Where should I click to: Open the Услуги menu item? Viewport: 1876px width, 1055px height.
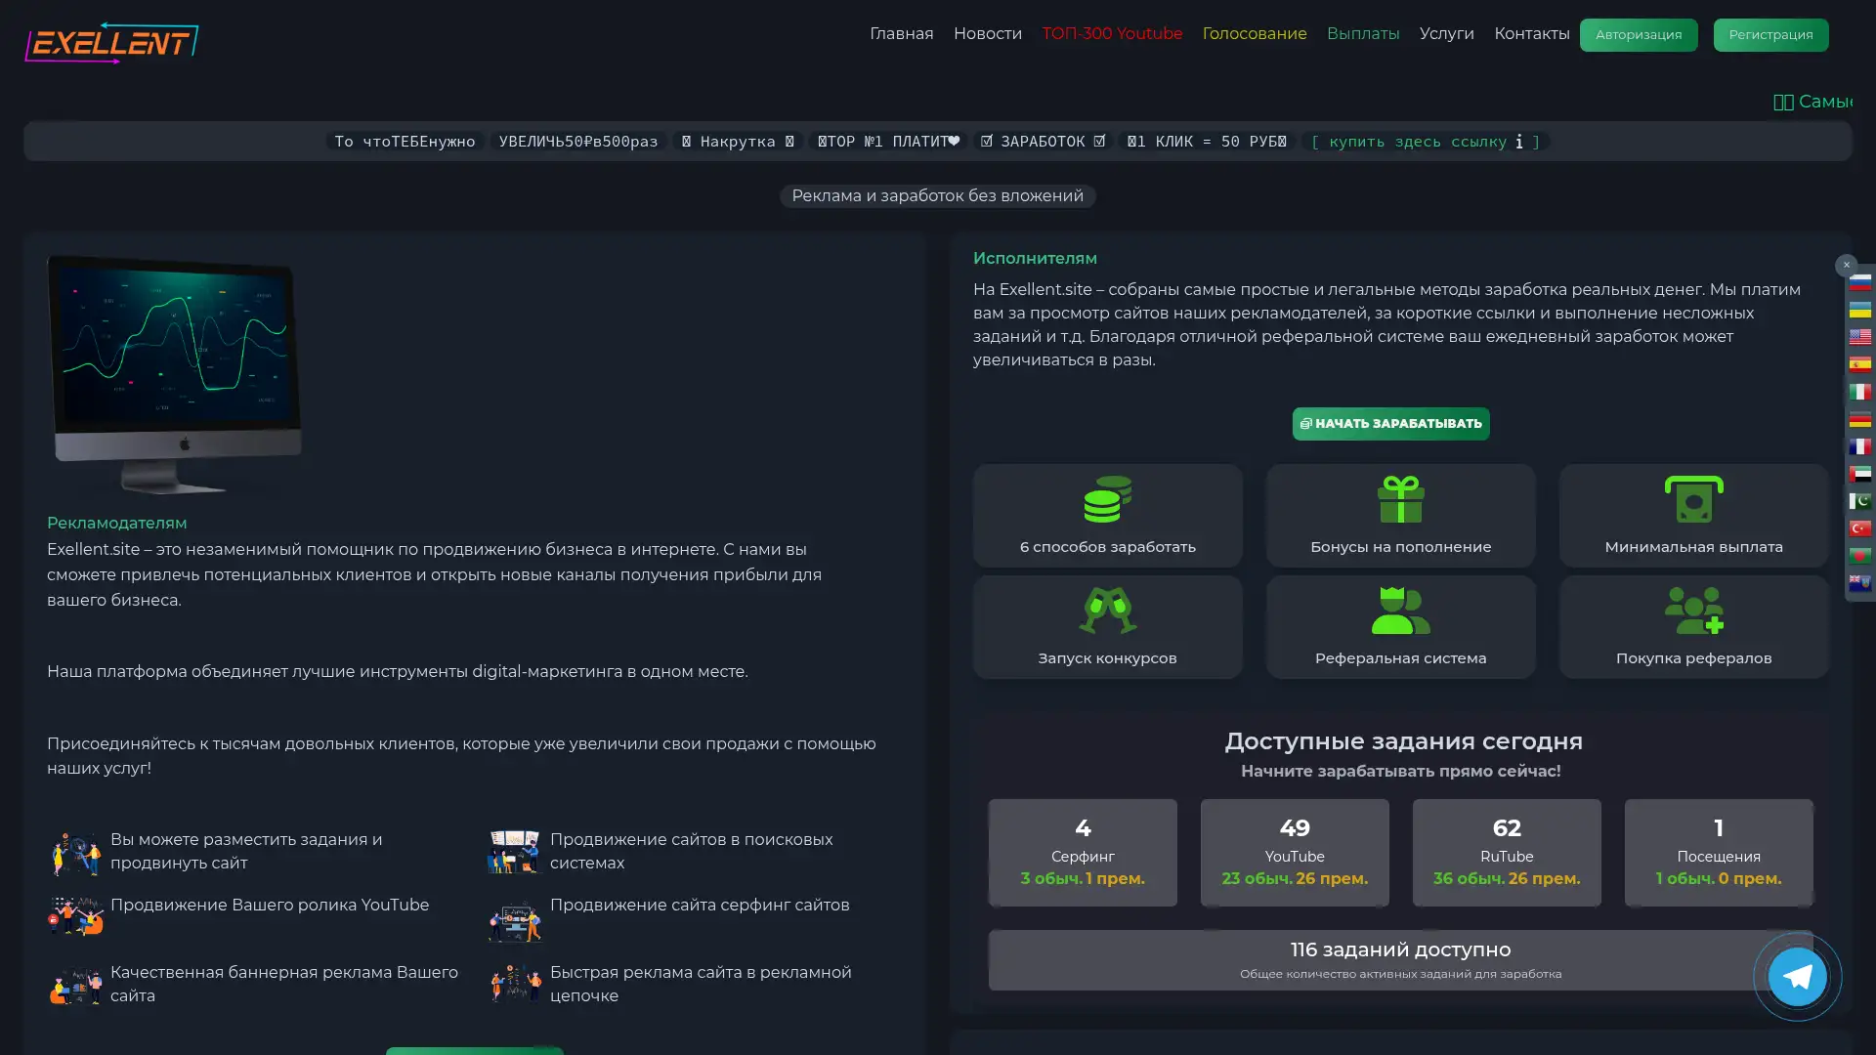click(1446, 34)
